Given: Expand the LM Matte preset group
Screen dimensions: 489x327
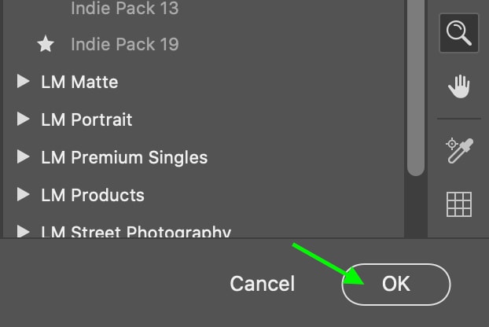Looking at the screenshot, I should point(24,82).
